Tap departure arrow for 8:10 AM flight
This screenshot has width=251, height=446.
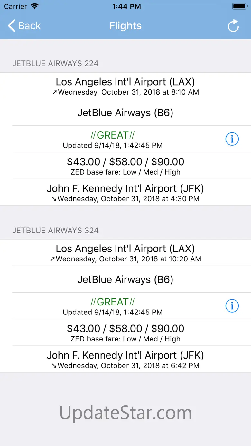[54, 93]
